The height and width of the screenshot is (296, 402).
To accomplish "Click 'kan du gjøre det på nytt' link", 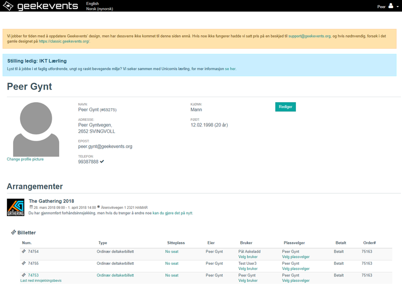I will tap(172, 213).
